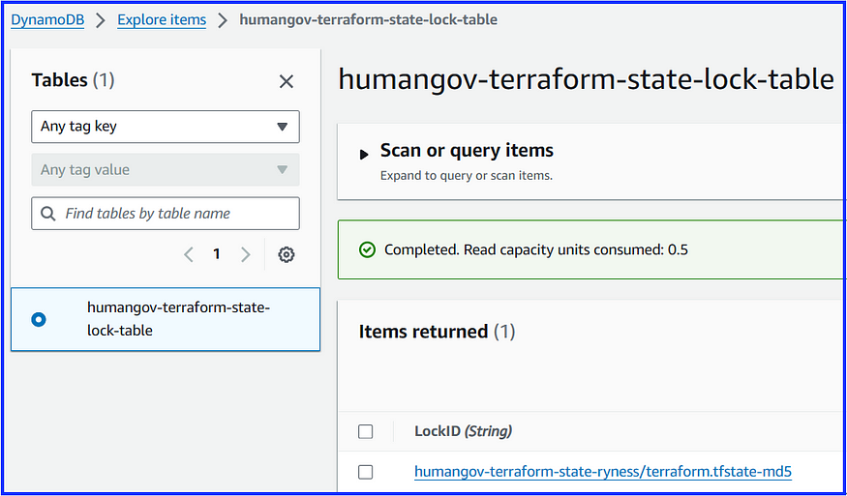Image resolution: width=847 pixels, height=496 pixels.
Task: Open the Any tag key dropdown
Action: (166, 127)
